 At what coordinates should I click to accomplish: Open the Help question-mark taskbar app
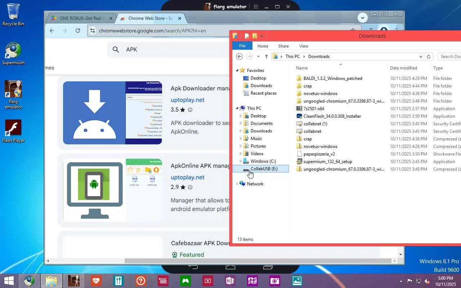(140, 281)
